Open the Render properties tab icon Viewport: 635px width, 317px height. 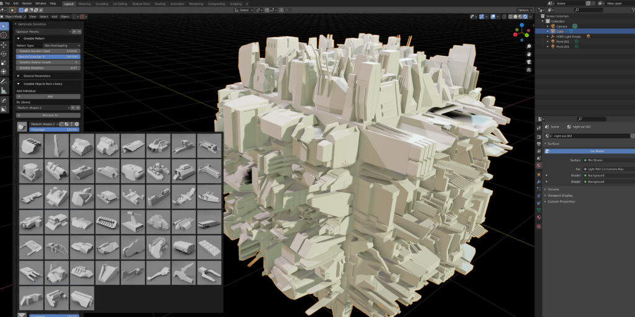[x=539, y=137]
